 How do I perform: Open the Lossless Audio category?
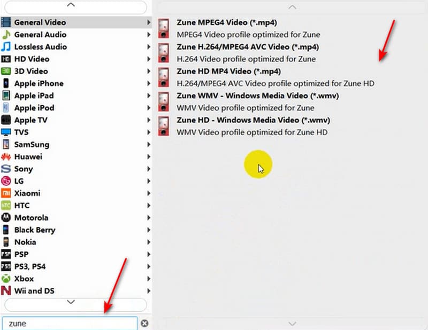[76, 47]
